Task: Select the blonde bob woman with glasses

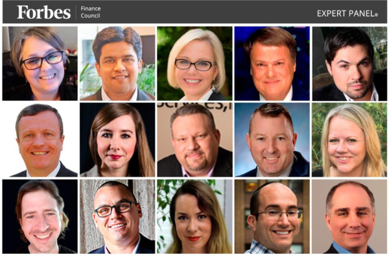Action: tap(194, 63)
